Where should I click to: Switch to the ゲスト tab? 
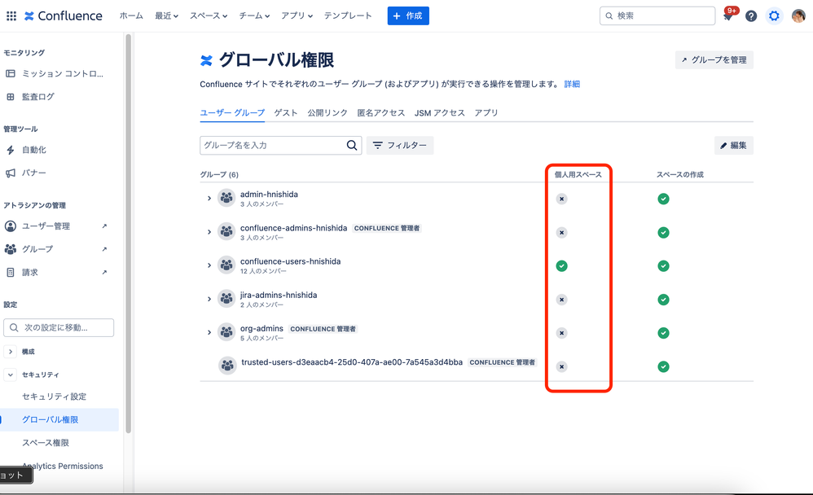coord(286,113)
